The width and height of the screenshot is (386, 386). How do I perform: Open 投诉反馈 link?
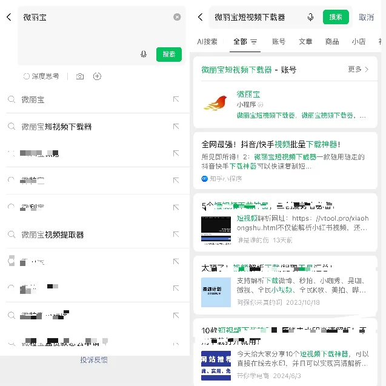point(94,360)
